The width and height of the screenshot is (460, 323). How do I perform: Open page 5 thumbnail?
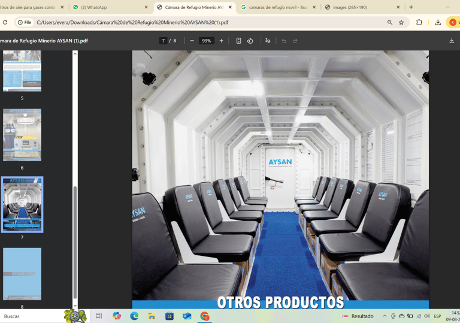click(22, 71)
